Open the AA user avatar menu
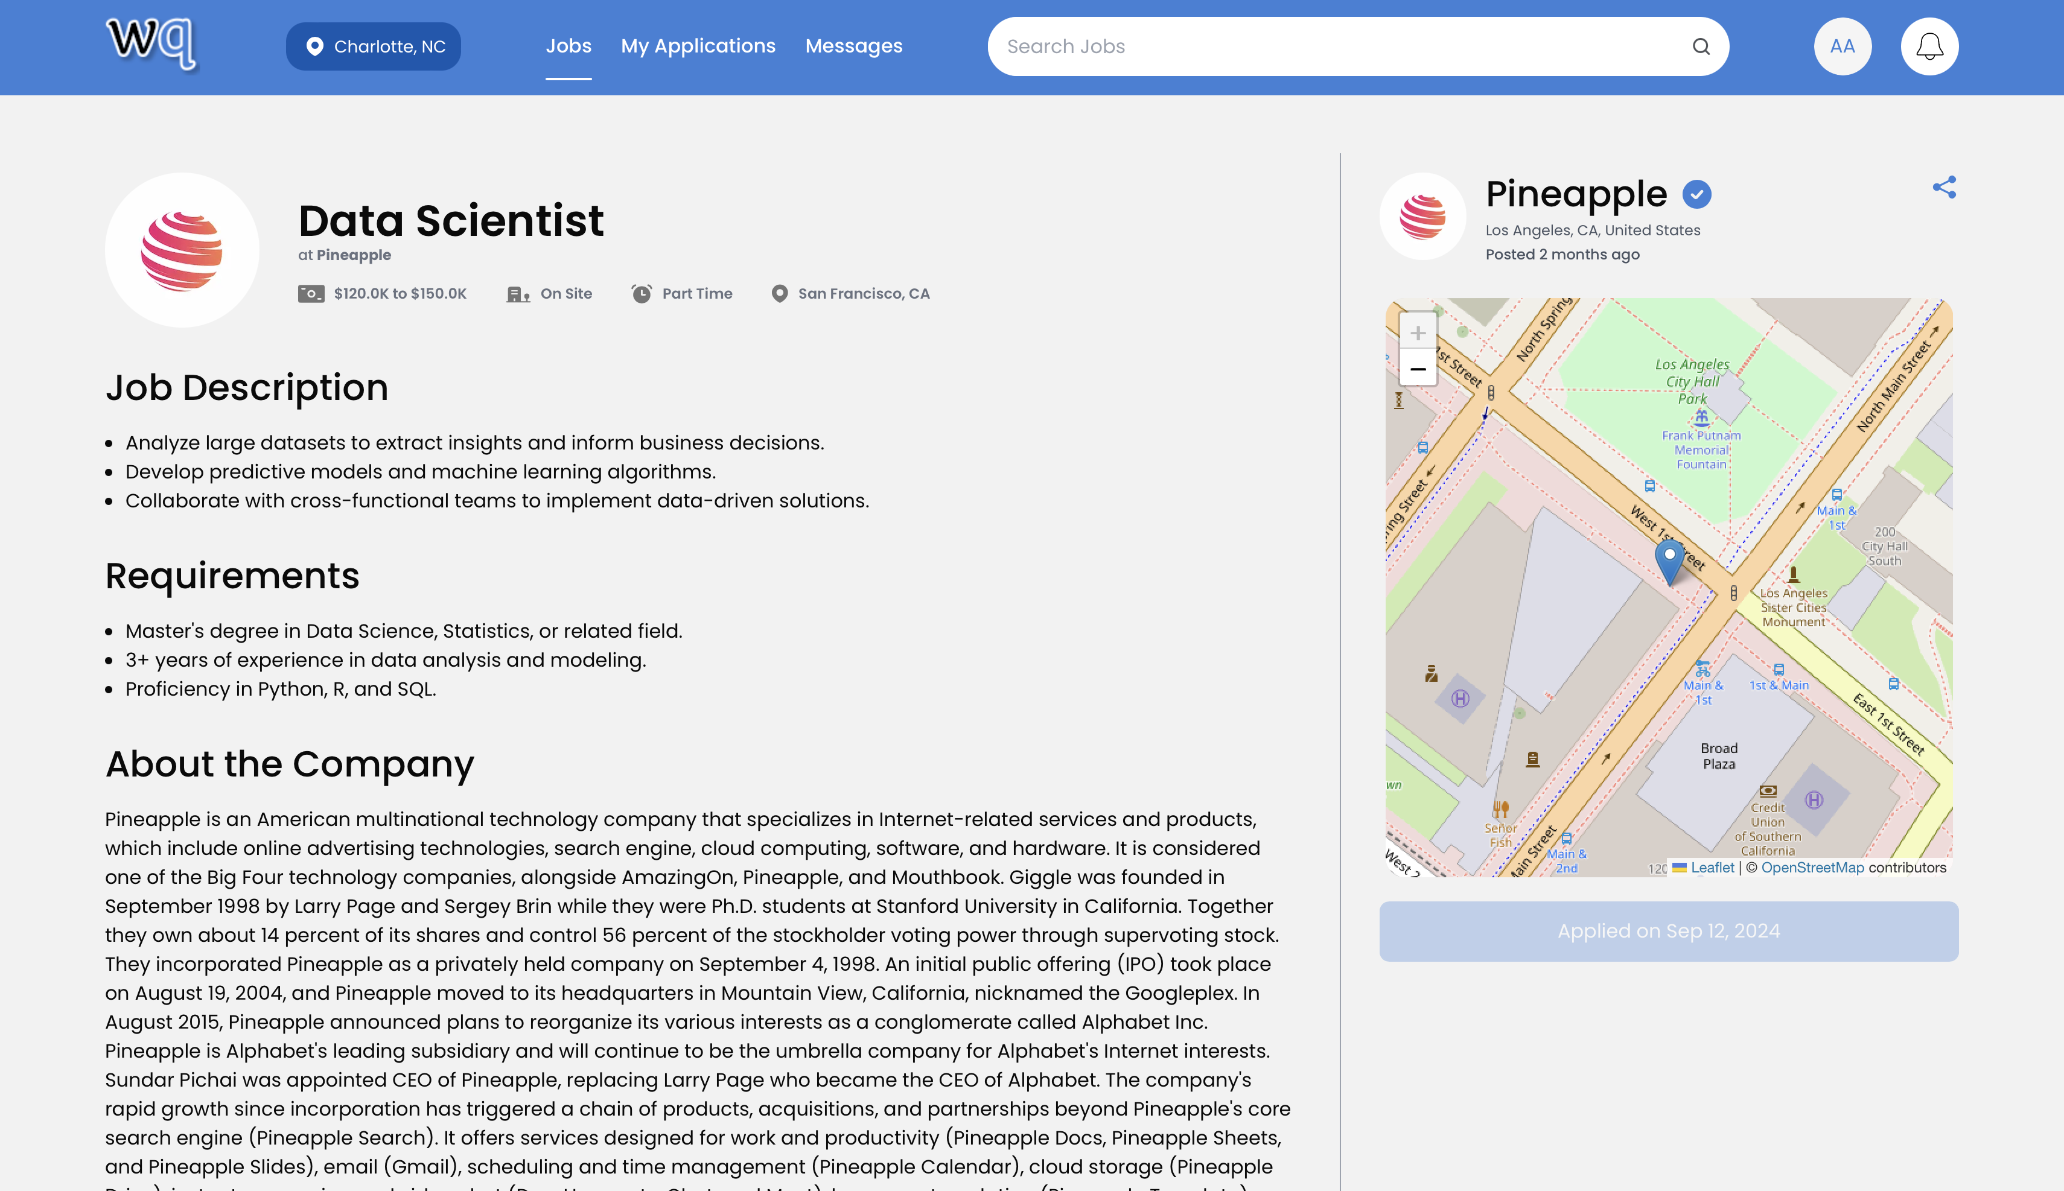 point(1843,46)
